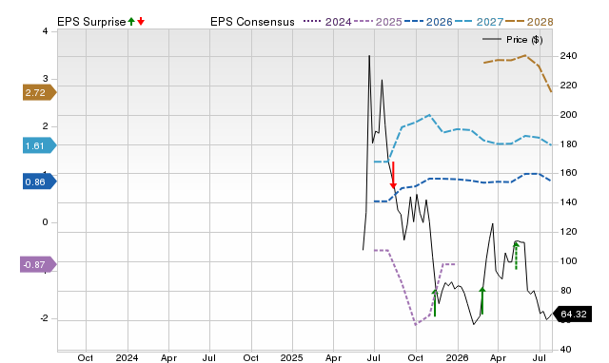Click the 2024 x-axis label
This screenshot has height=363, width=609.
[x=127, y=357]
